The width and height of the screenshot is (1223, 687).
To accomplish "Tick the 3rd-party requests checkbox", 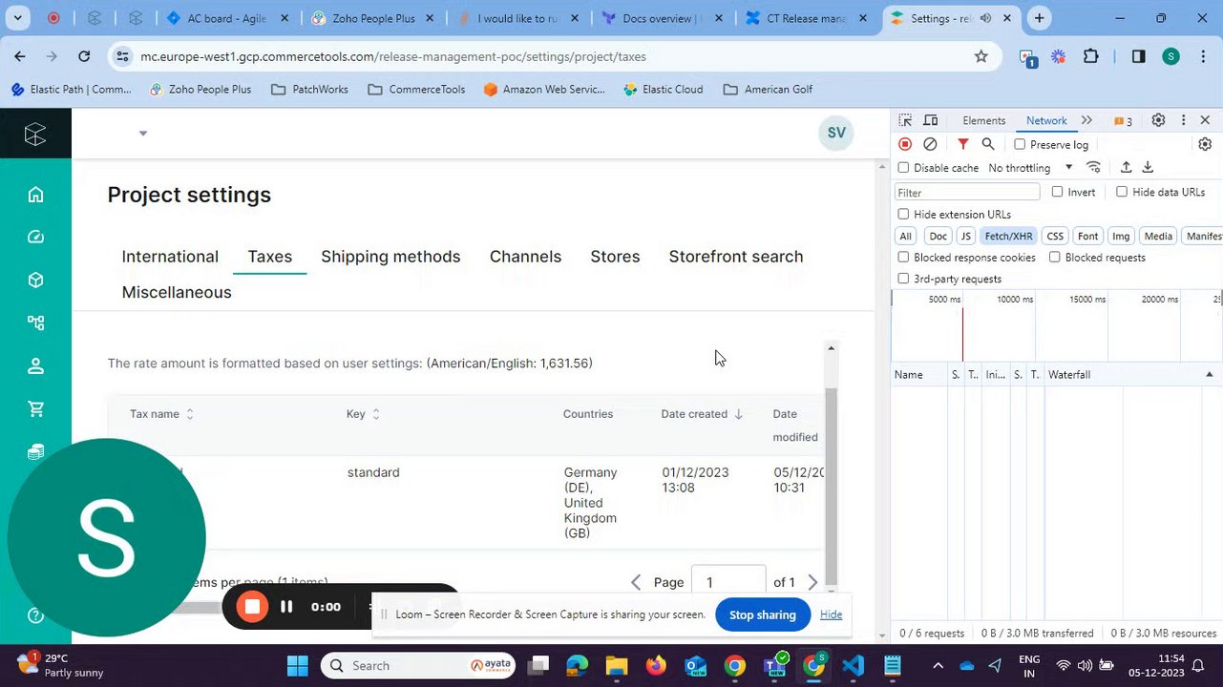I will tap(903, 279).
